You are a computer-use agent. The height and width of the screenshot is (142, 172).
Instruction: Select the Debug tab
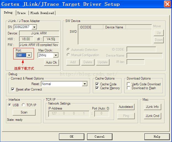point(8,12)
